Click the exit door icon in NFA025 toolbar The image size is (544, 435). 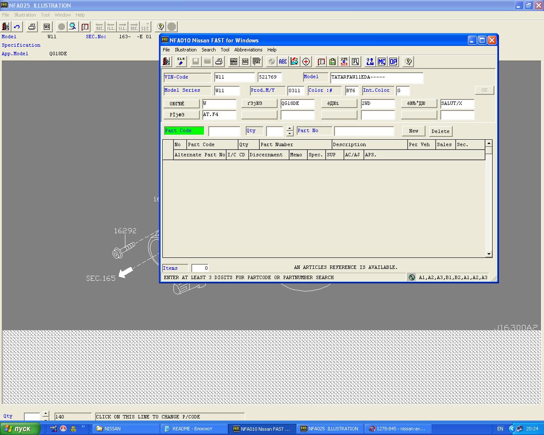point(6,27)
